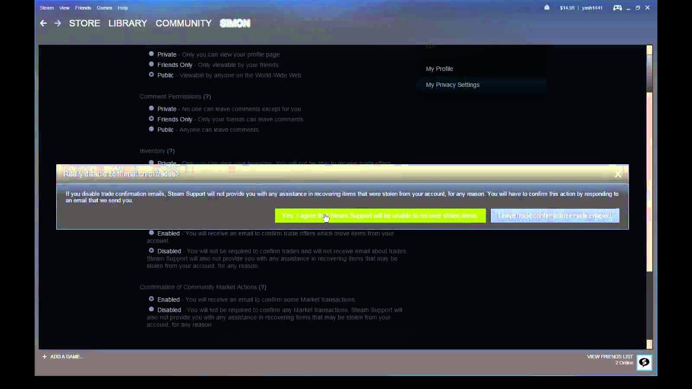Set profile status to Friends Only
Viewport: 692px width, 389px height.
pos(151,64)
